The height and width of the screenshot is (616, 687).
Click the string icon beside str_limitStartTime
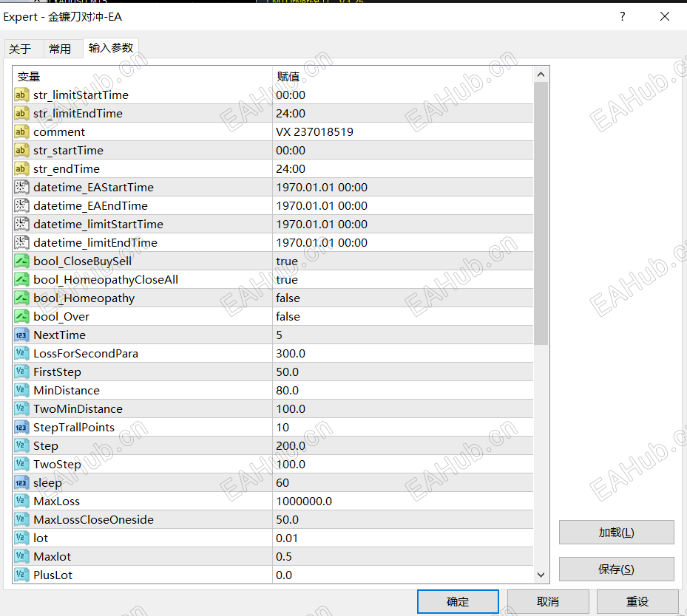[x=21, y=95]
